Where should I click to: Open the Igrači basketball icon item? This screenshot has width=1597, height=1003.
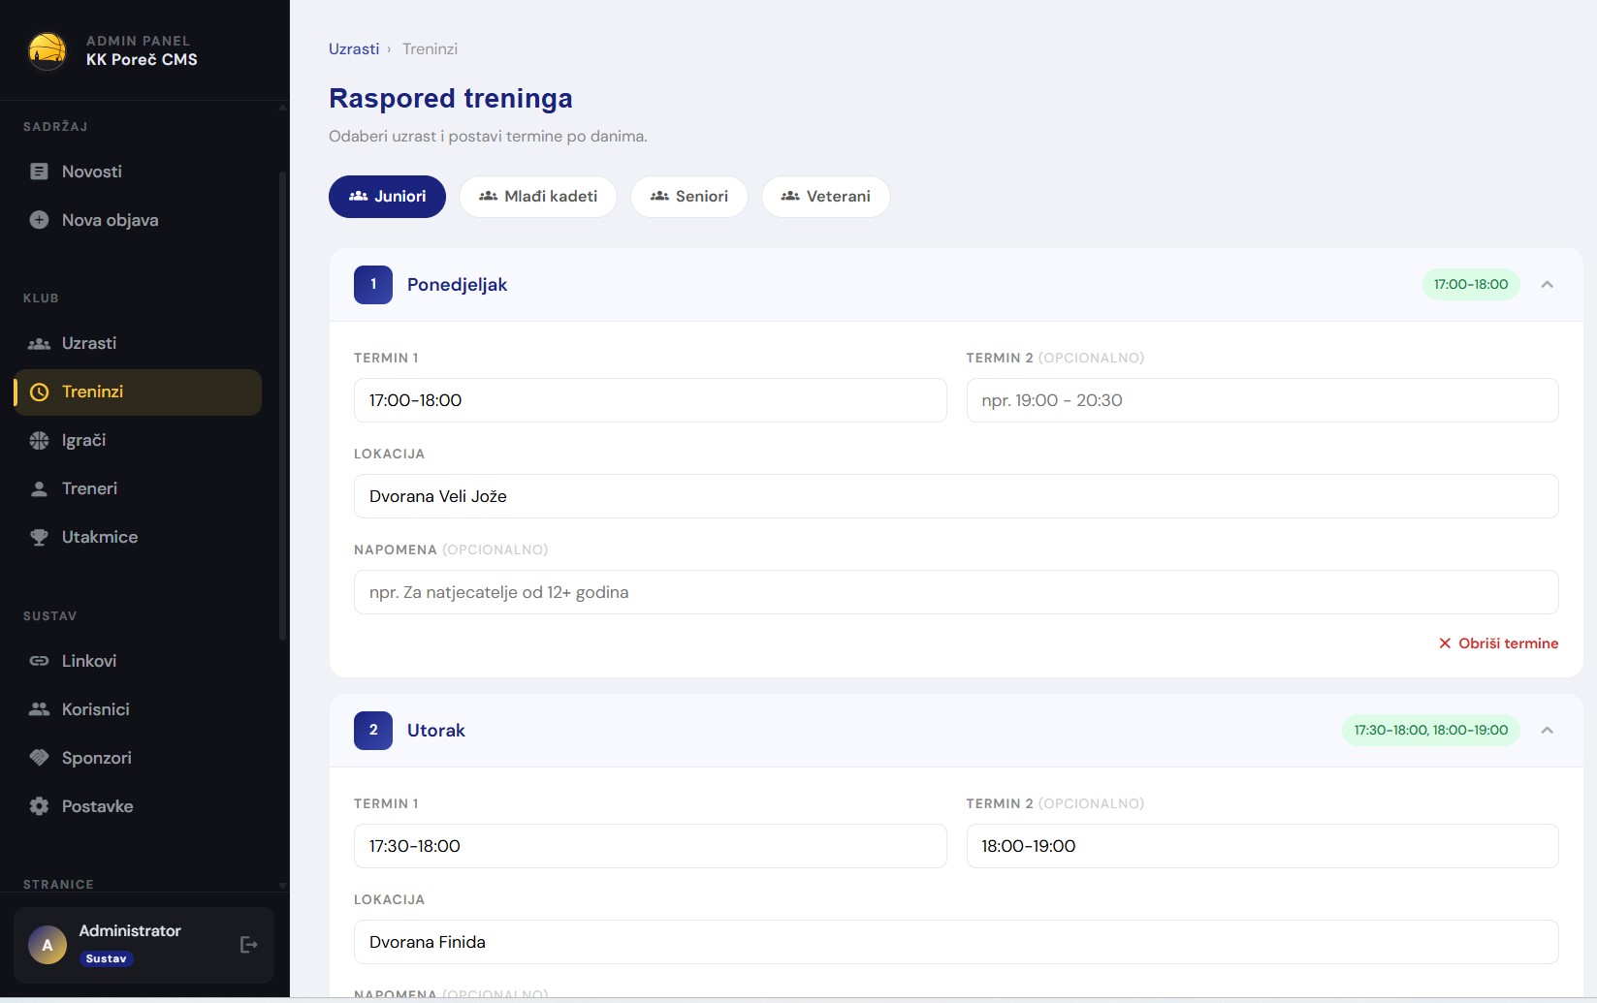click(39, 440)
